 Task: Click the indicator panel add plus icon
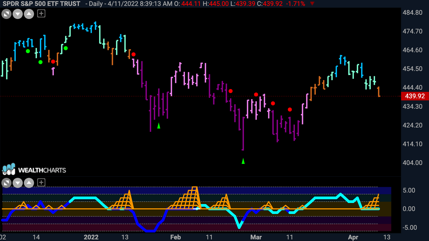coord(41,183)
